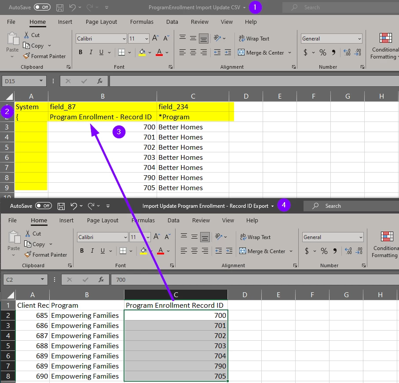The image size is (399, 383).
Task: Open Formulas tab in top window
Action: pos(142,22)
